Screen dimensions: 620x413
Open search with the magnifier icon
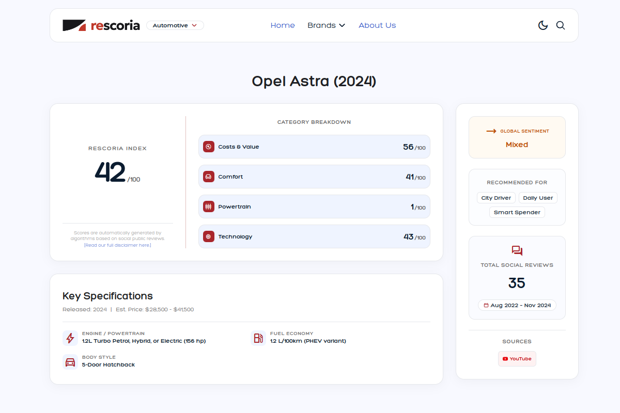click(x=561, y=25)
